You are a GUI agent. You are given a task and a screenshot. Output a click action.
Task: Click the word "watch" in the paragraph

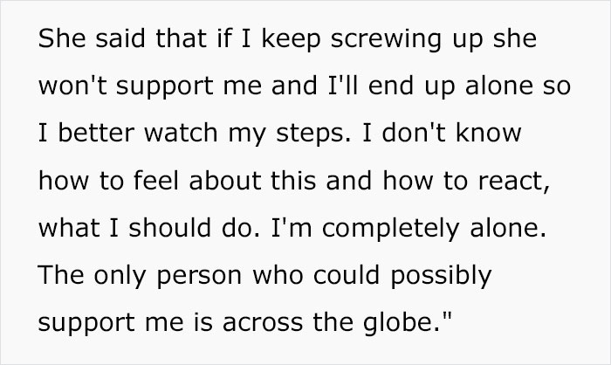[181, 133]
